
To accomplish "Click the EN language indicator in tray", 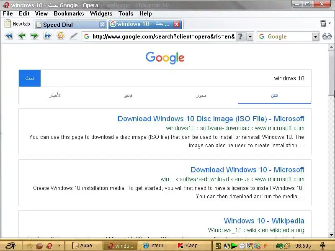I will point(218,246).
